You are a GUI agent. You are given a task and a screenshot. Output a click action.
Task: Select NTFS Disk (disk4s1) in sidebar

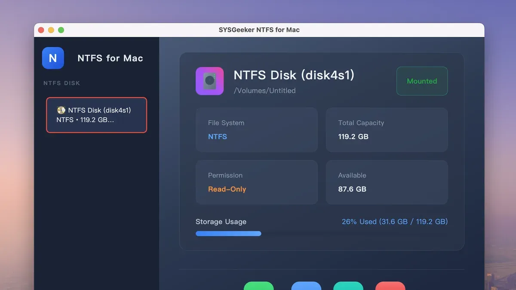[97, 115]
